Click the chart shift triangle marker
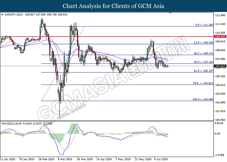Image resolution: width=227 pixels, height=162 pixels. click(170, 13)
